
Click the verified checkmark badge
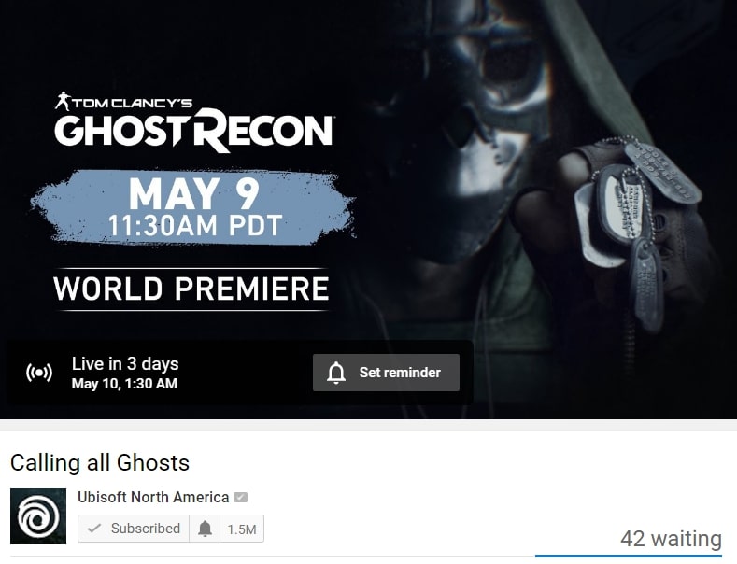[240, 497]
